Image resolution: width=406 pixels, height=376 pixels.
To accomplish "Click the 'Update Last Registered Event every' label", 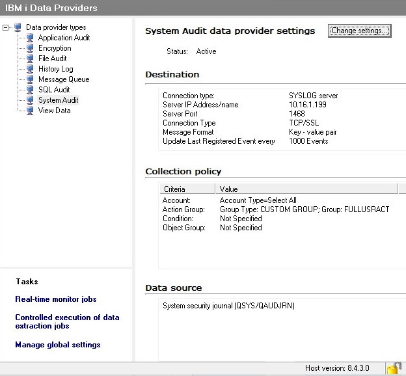I will tap(219, 141).
